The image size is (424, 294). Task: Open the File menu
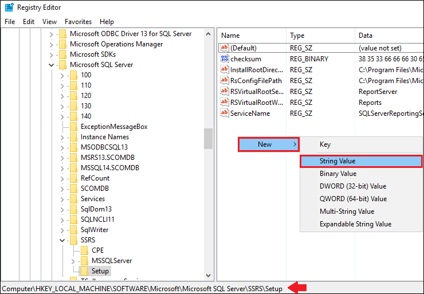(10, 22)
